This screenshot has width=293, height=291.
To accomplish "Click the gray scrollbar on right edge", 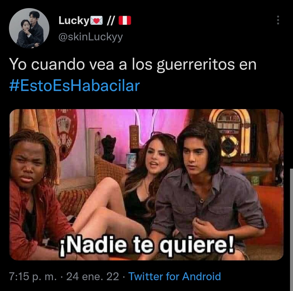I will click(x=291, y=230).
